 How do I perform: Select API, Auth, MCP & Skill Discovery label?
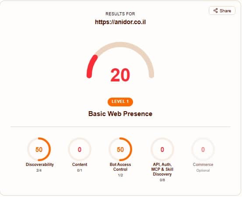[x=162, y=169]
